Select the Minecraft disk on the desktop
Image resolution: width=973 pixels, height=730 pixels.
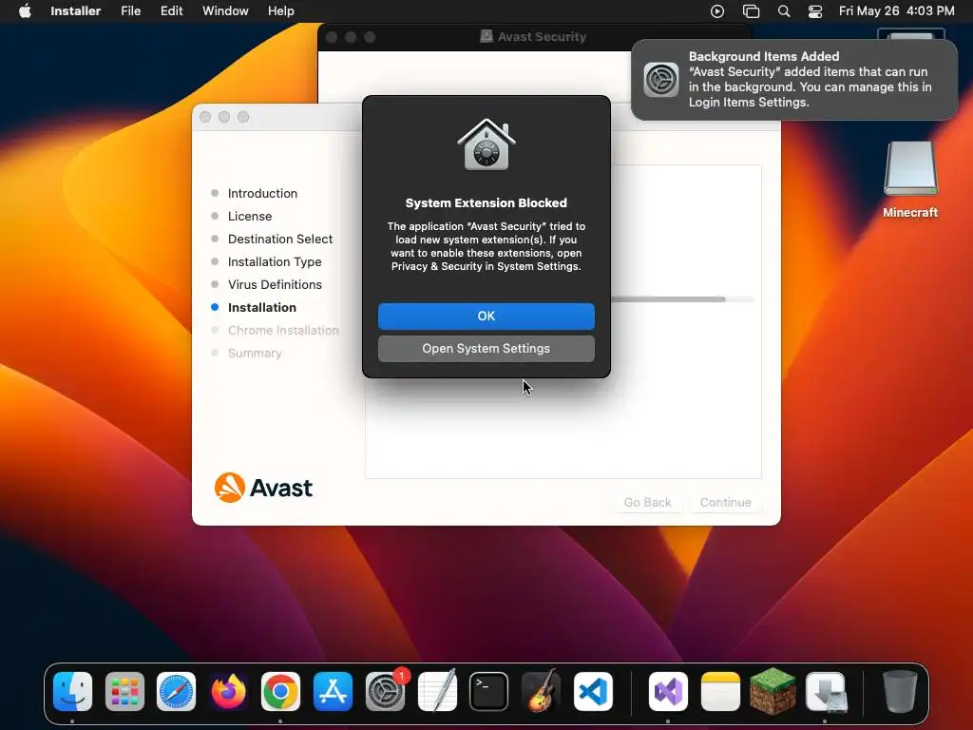click(910, 179)
